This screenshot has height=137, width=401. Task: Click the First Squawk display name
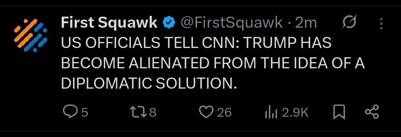tap(109, 23)
